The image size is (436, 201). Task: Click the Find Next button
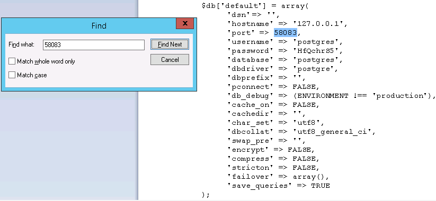(170, 44)
